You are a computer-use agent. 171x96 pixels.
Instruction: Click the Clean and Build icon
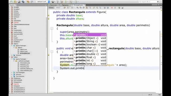click(x=62, y=2)
